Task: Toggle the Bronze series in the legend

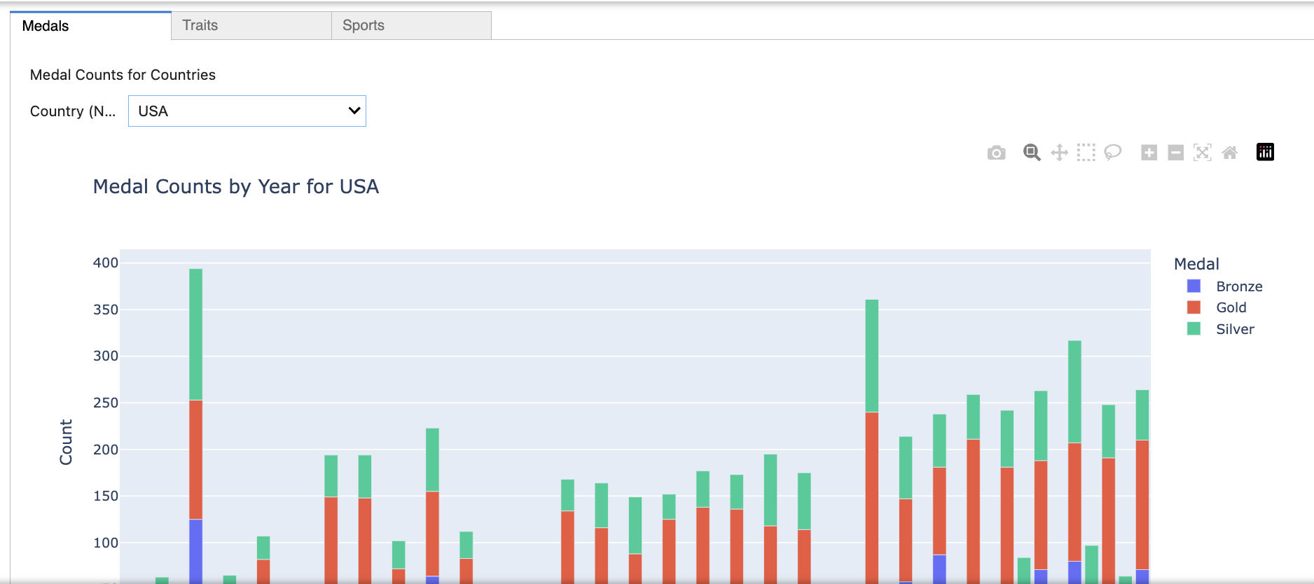Action: 1238,286
